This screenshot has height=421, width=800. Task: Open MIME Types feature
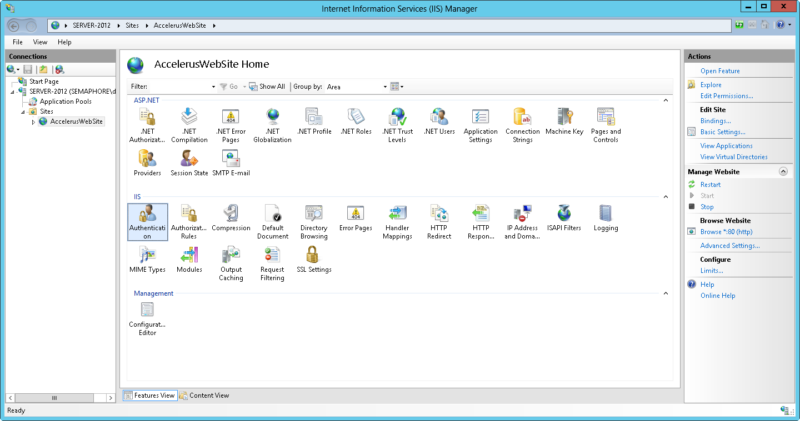[x=147, y=260]
